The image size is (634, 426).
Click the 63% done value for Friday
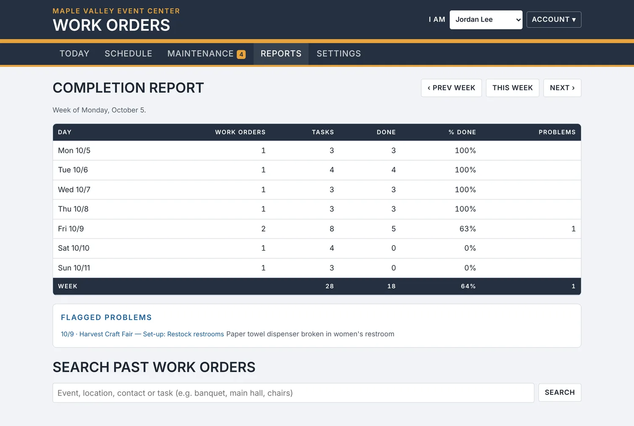click(x=467, y=229)
